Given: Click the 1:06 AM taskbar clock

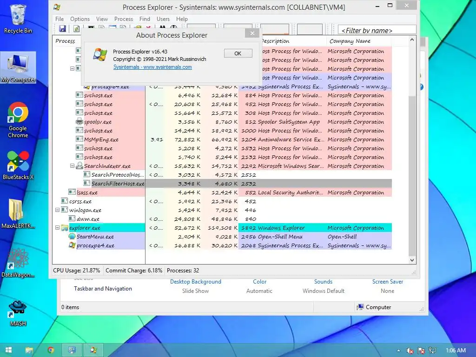Looking at the screenshot, I should [x=456, y=350].
